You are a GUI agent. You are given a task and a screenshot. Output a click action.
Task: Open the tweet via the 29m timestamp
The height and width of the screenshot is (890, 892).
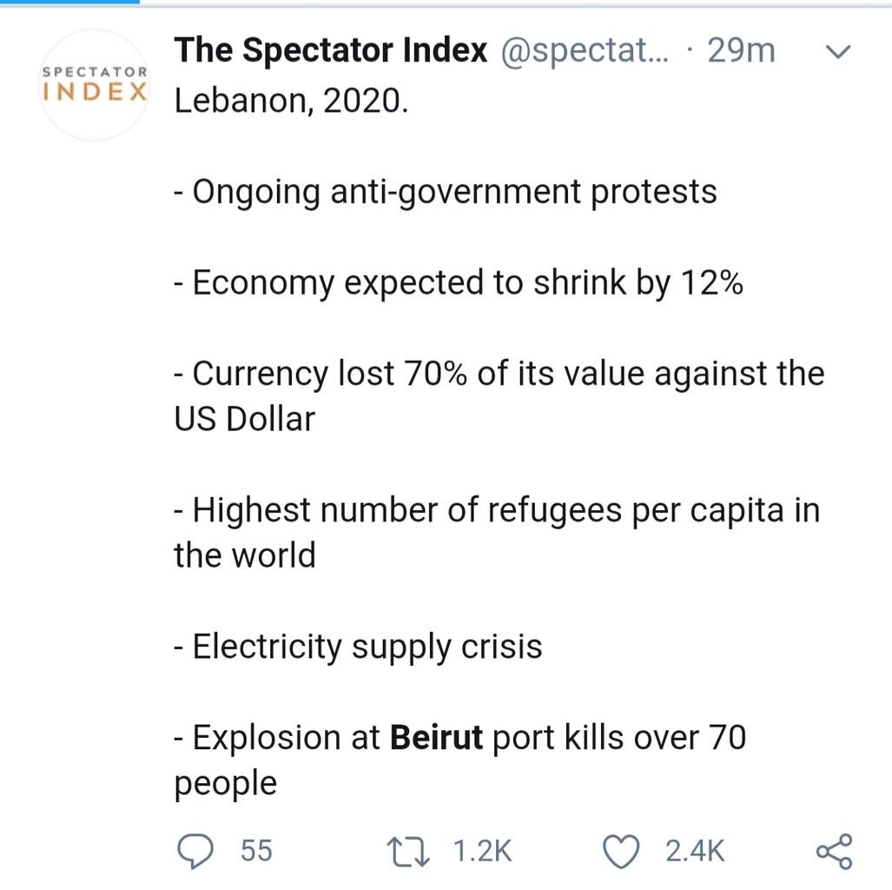[741, 50]
